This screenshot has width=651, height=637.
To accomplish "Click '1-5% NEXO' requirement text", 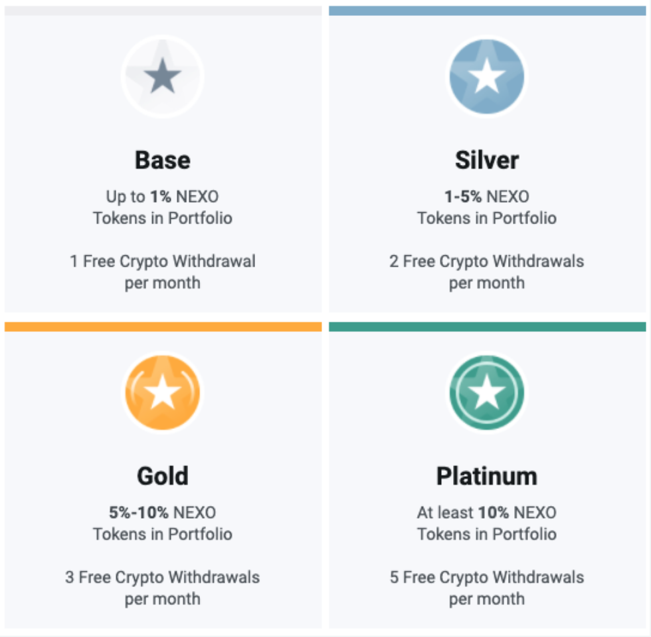I will (x=487, y=197).
